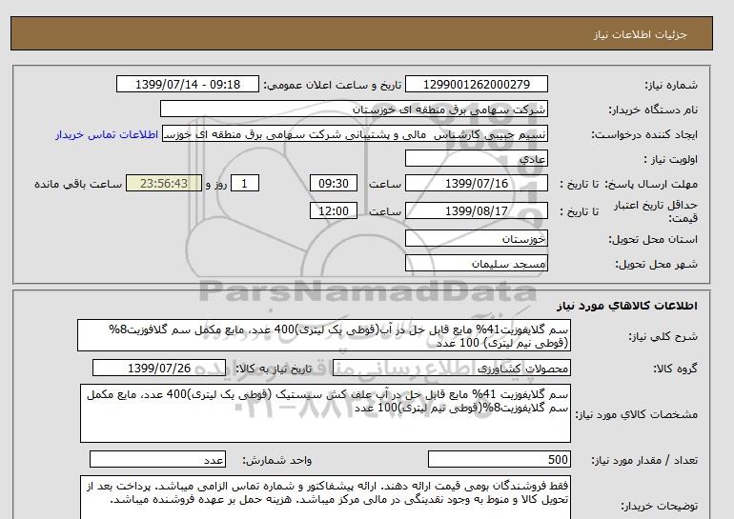734x519 pixels.
Task: Select the price validity time 12:00
Action: point(334,210)
